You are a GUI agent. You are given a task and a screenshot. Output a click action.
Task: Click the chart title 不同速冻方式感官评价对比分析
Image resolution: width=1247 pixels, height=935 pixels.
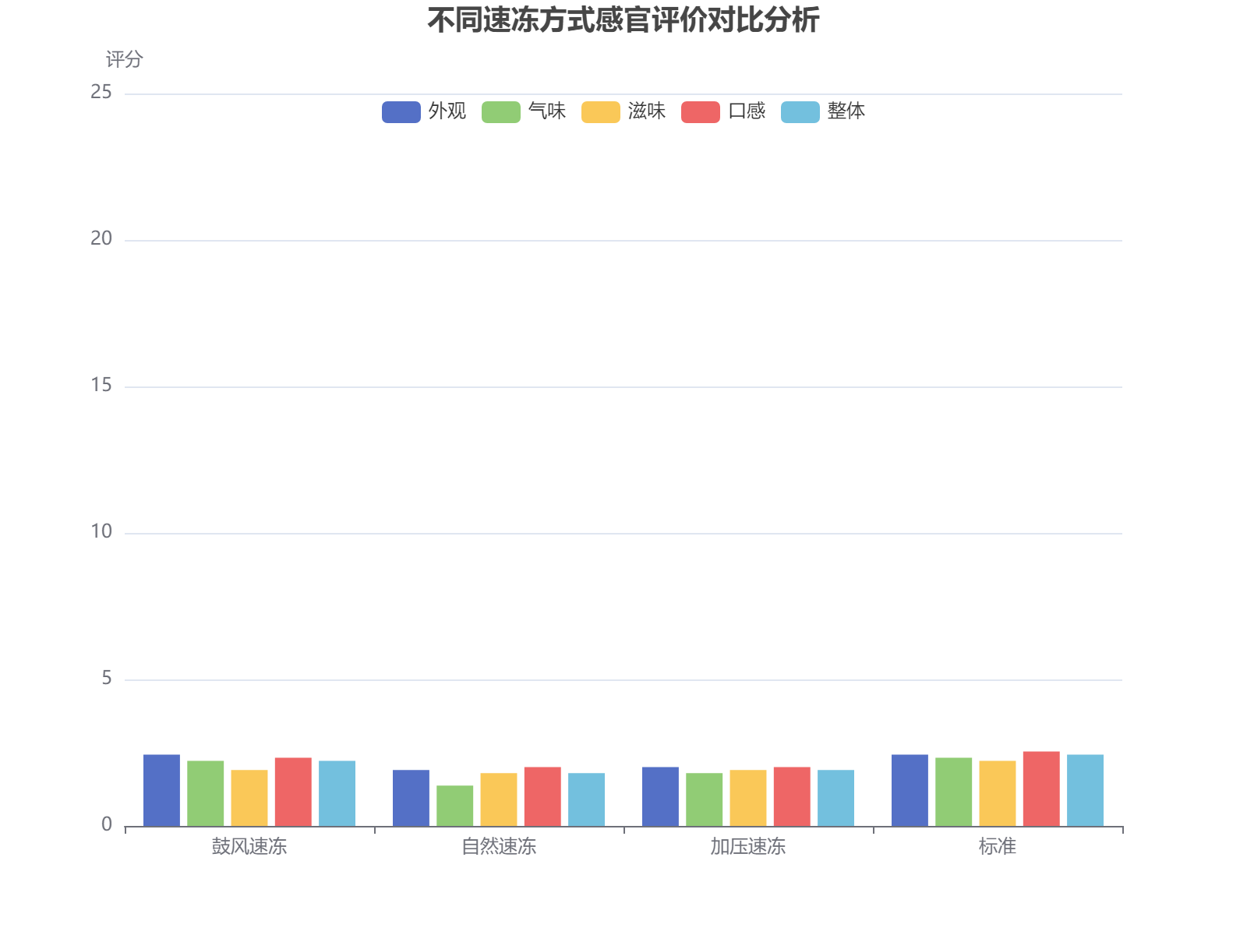point(623,21)
